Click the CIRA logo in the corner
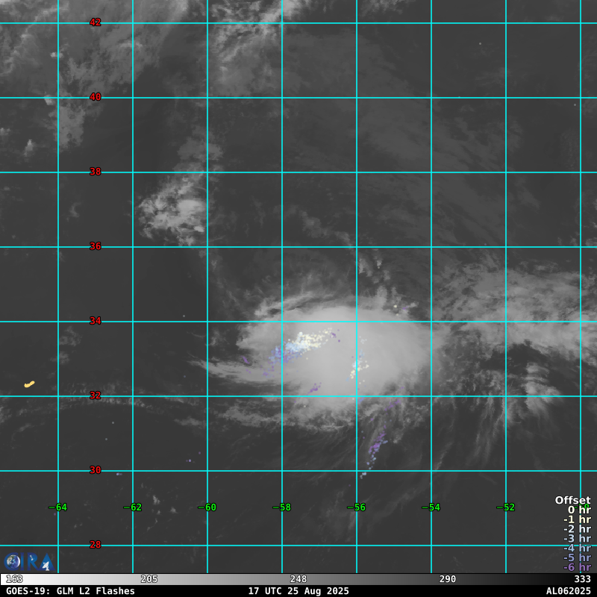Viewport: 597px width, 597px height. point(28,562)
